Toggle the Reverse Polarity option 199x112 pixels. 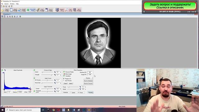click(64, 72)
